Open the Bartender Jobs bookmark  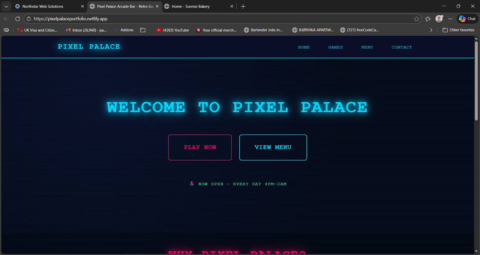pos(263,30)
